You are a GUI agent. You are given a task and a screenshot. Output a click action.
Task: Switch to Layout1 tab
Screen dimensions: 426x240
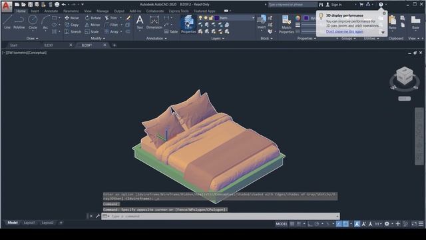coord(29,223)
